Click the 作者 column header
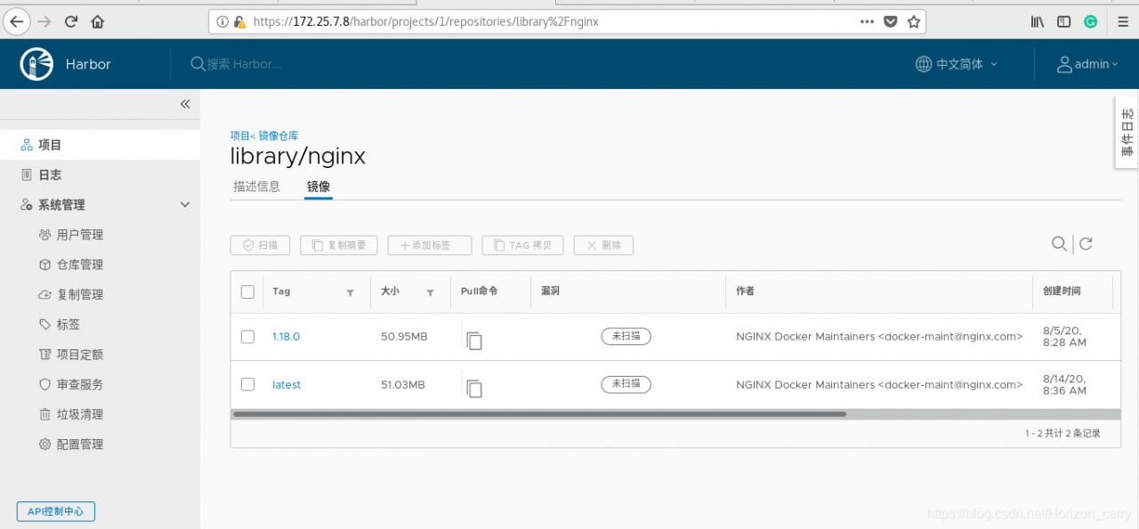Screen dimensions: 1139x529 (x=745, y=292)
